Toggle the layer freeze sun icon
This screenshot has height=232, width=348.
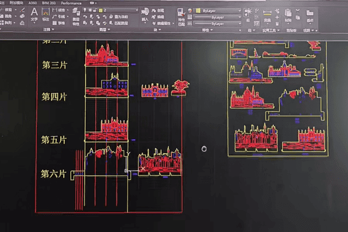coord(90,10)
